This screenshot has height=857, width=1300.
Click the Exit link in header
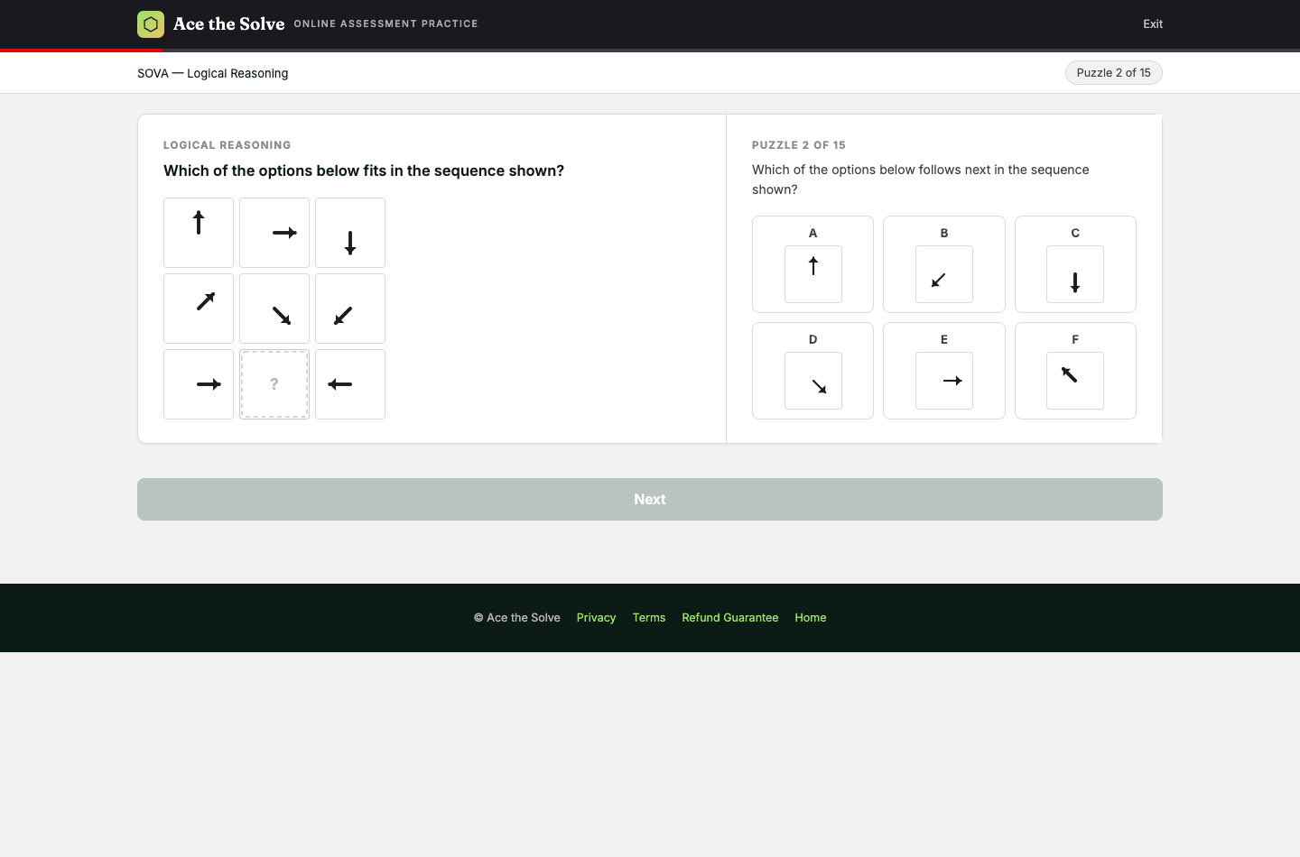pos(1153,24)
